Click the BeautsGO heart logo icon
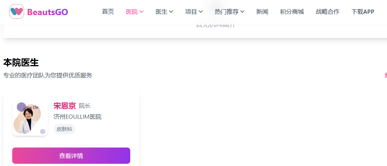The height and width of the screenshot is (166, 387). pos(17,11)
